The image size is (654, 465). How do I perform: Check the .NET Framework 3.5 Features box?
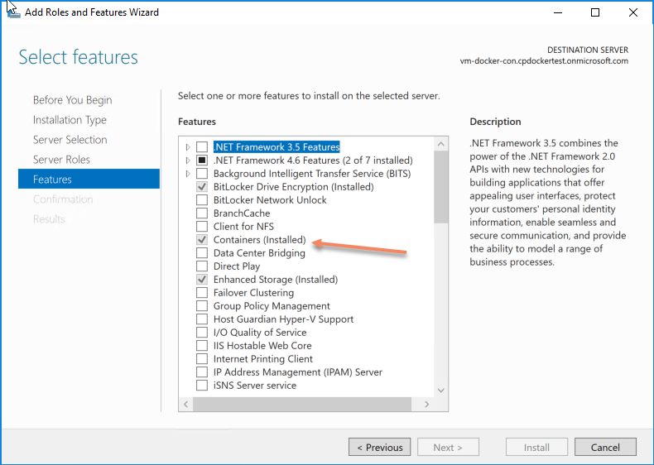click(x=202, y=147)
